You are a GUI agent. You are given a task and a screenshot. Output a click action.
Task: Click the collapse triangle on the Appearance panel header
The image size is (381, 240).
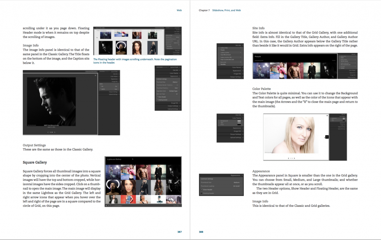coord(242,175)
